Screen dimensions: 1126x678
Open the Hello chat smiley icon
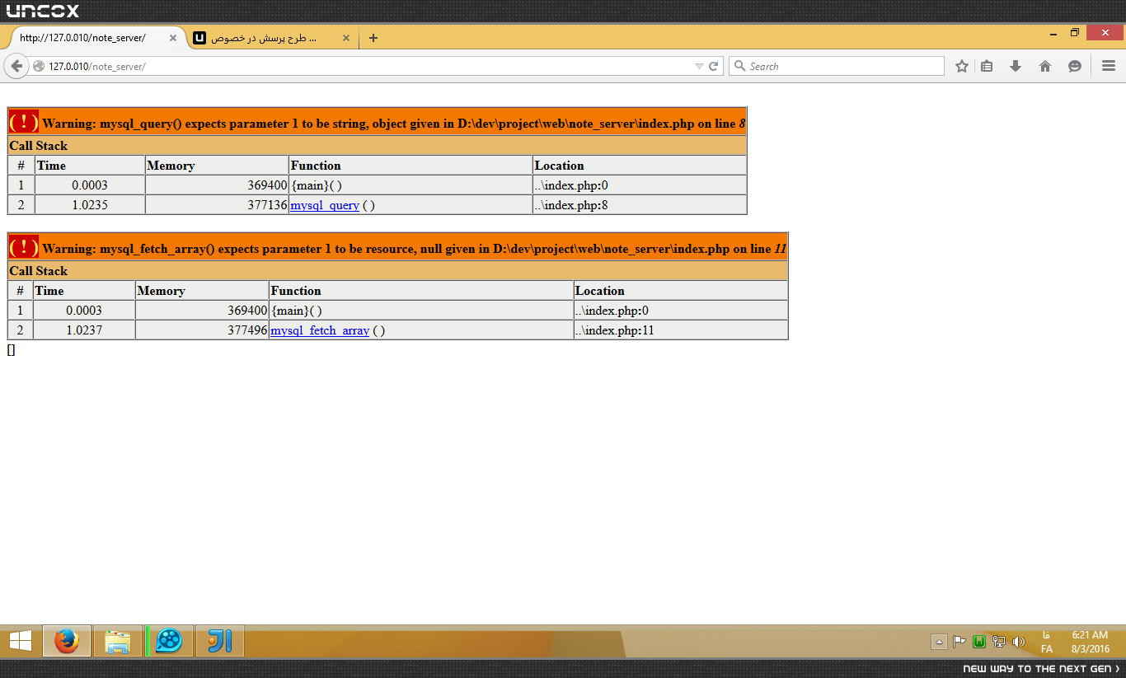point(1074,66)
